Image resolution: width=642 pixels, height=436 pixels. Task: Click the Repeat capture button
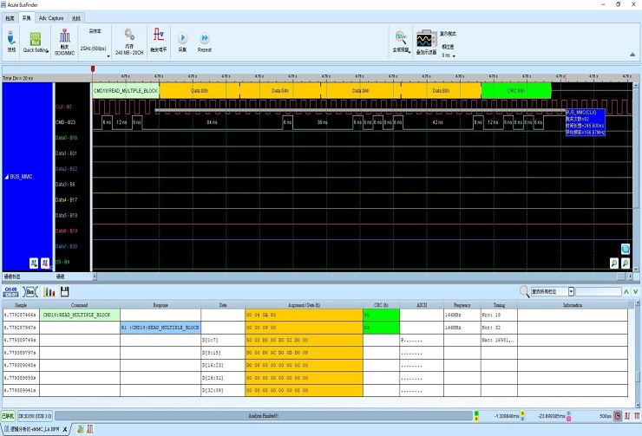[x=205, y=38]
